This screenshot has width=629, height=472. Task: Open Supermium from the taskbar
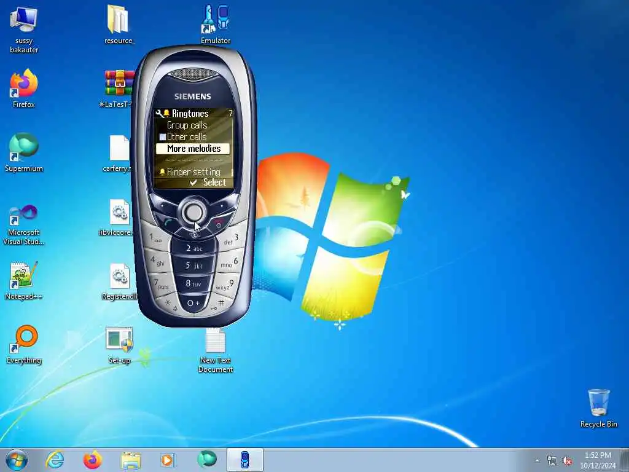click(x=207, y=459)
